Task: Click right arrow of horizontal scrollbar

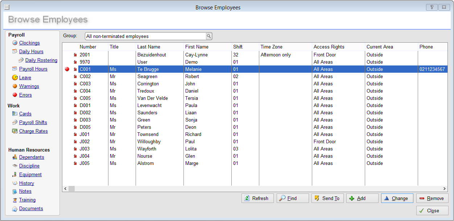Action: click(445, 189)
